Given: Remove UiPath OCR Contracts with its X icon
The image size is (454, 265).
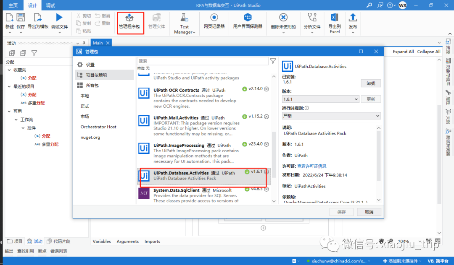Looking at the screenshot, I should pyautogui.click(x=267, y=89).
